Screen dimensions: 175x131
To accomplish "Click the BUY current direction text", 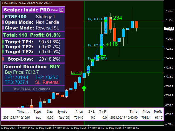I will point(55,67).
